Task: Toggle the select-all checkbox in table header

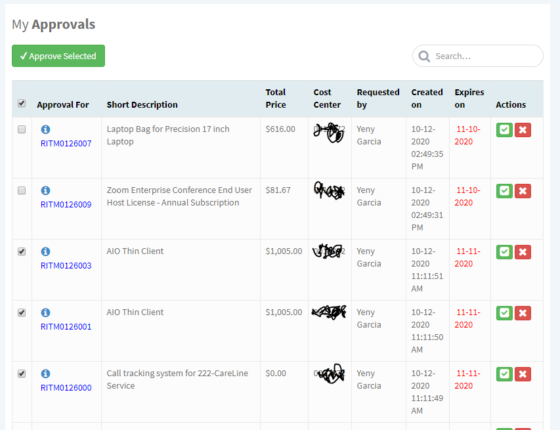Action: click(x=22, y=103)
